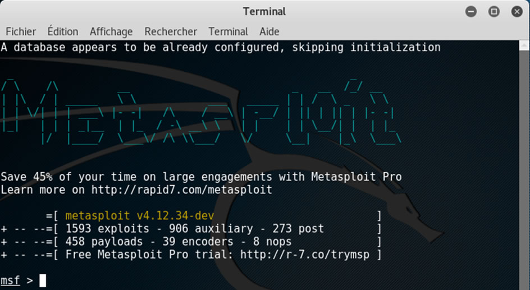Click the terminal vertical scrollbar track
This screenshot has height=290, width=530.
[524, 170]
